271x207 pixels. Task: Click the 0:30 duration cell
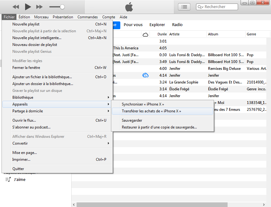(163, 55)
